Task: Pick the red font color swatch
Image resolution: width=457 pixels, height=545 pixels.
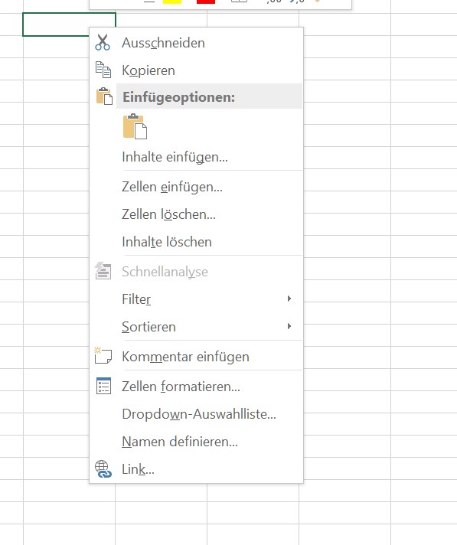Action: pyautogui.click(x=206, y=2)
